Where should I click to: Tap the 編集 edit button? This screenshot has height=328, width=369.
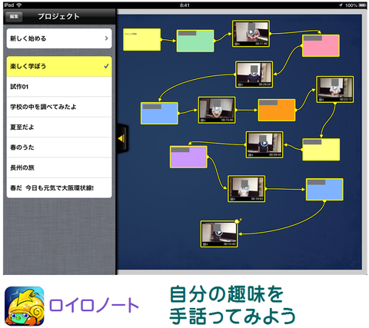click(x=14, y=17)
